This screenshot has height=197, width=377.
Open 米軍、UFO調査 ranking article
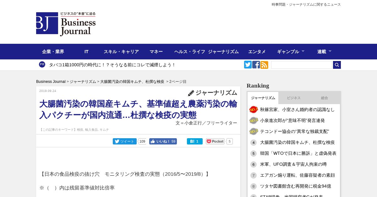[x=293, y=164]
